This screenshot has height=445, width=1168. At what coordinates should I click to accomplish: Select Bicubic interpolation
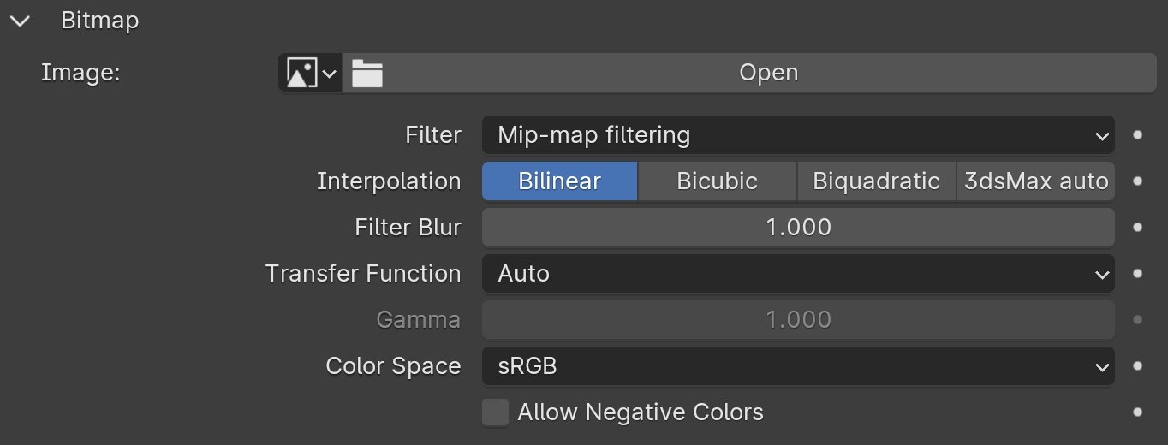(x=718, y=181)
